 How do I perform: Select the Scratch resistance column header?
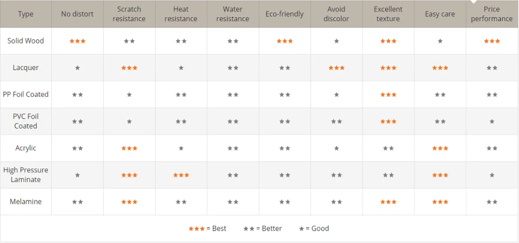pos(129,14)
